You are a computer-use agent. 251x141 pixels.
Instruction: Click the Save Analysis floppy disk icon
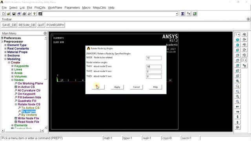click(x=14, y=14)
